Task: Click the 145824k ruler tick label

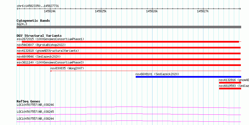Action: 50,11
